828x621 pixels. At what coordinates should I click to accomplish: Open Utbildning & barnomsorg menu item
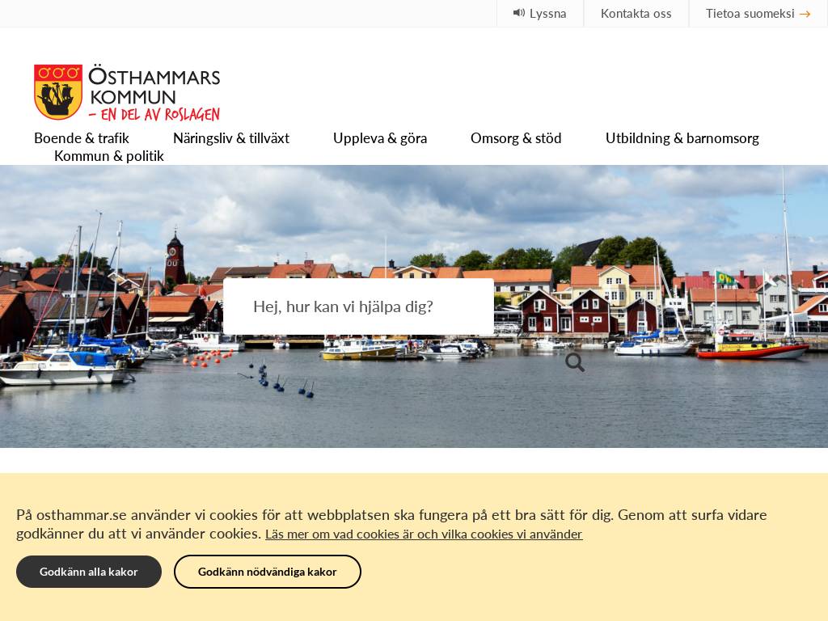pos(682,138)
